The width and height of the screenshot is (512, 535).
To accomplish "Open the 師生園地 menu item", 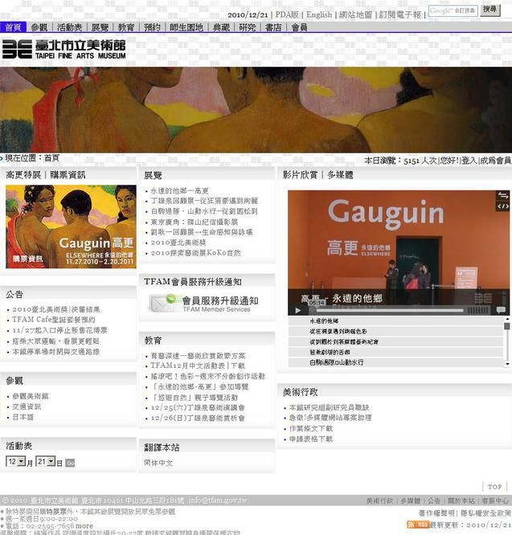I will click(186, 27).
